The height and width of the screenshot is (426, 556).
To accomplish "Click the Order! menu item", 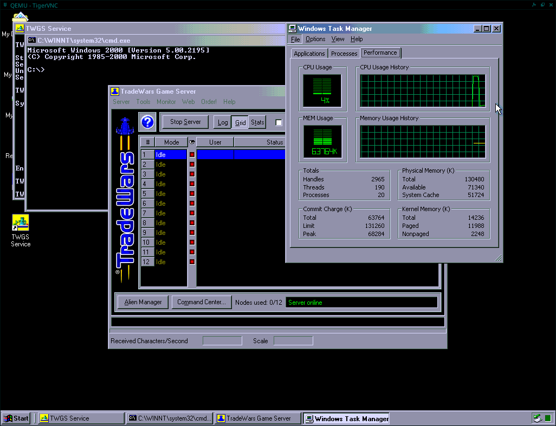I will coord(209,102).
